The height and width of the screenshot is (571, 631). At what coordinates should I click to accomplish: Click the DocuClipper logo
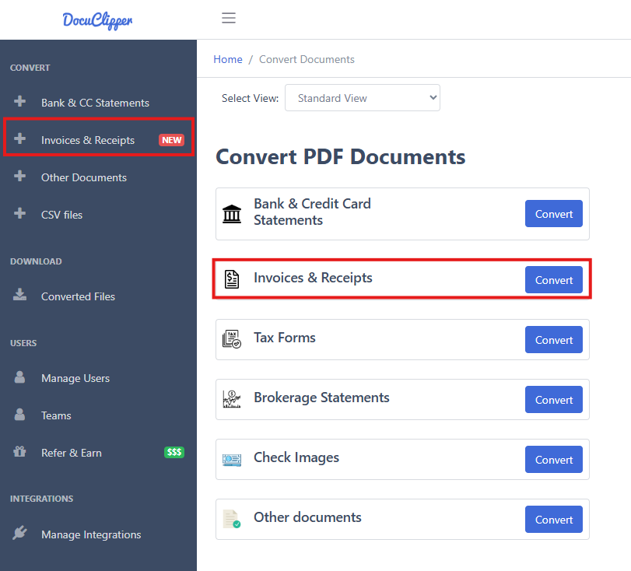(97, 20)
